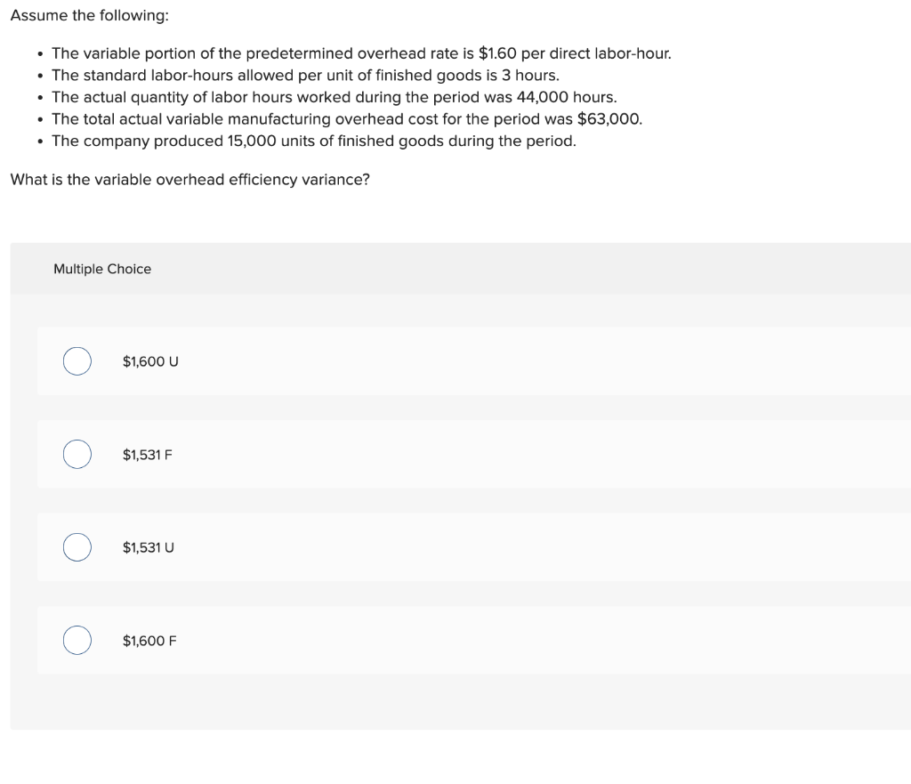Click the predetermined overhead rate bullet line

[x=361, y=53]
